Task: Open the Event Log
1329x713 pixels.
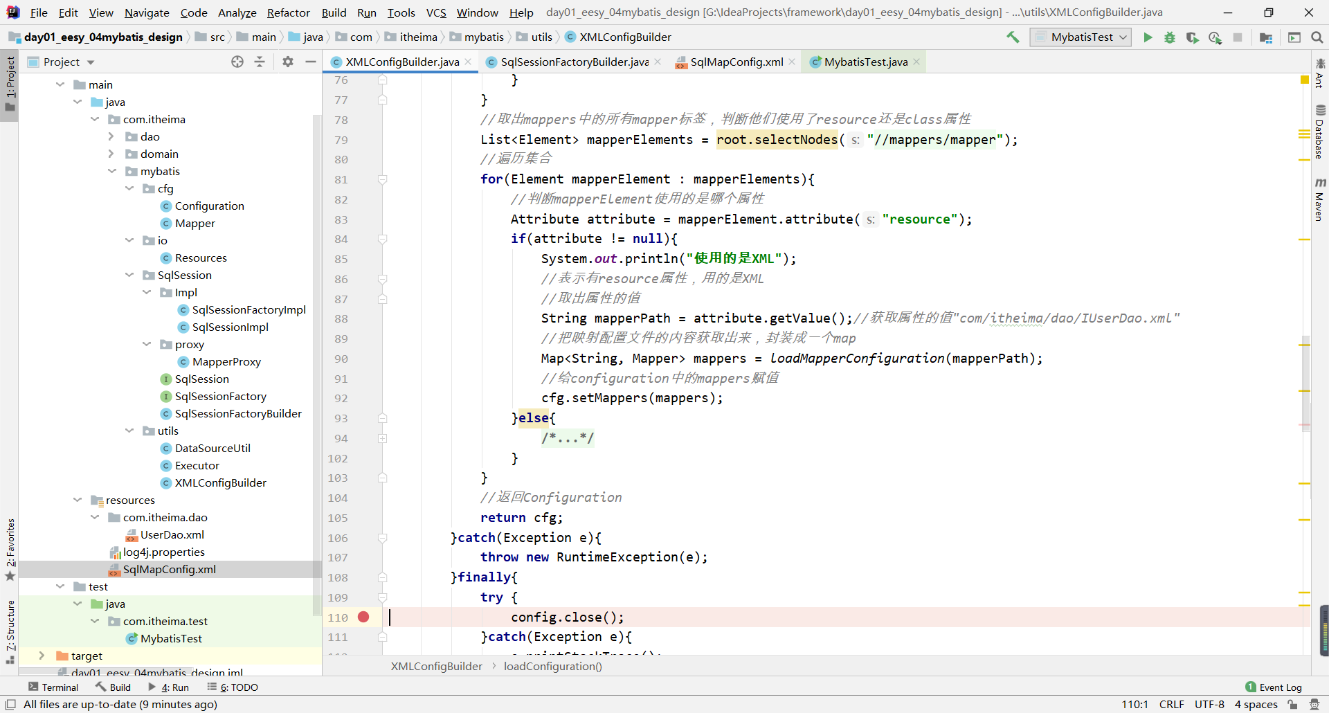Action: 1274,687
